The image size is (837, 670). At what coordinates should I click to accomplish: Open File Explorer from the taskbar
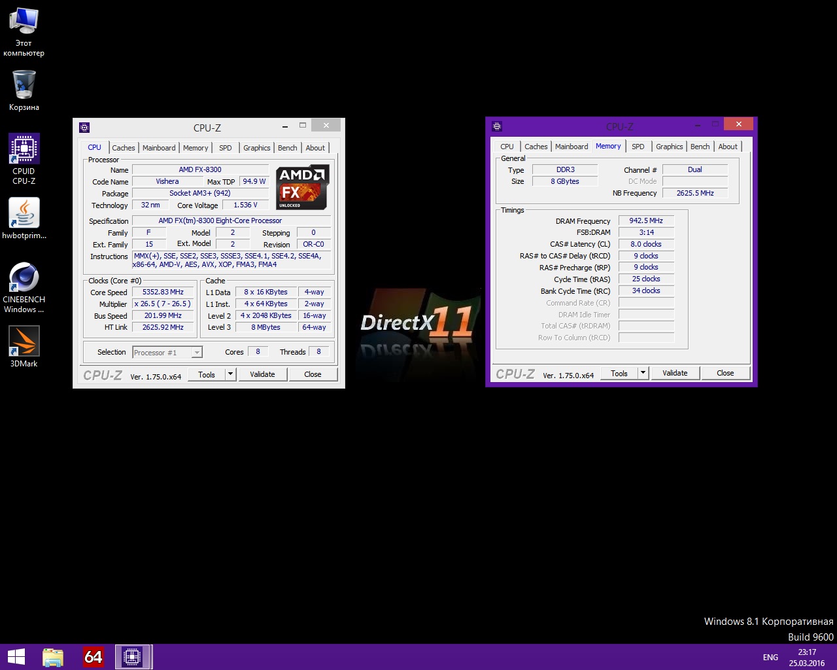point(53,657)
